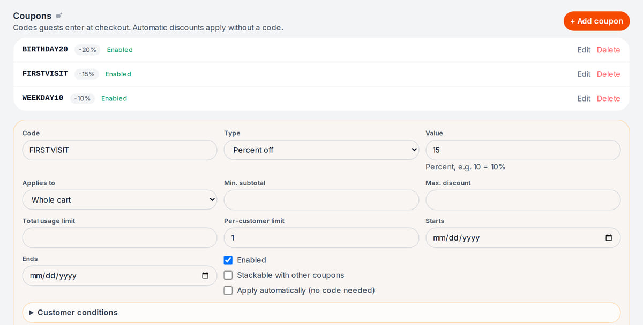Uncheck the Enabled checkbox
The width and height of the screenshot is (643, 325).
coord(228,260)
